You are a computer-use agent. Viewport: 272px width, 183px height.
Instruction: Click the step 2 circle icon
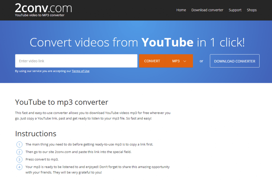19,152
